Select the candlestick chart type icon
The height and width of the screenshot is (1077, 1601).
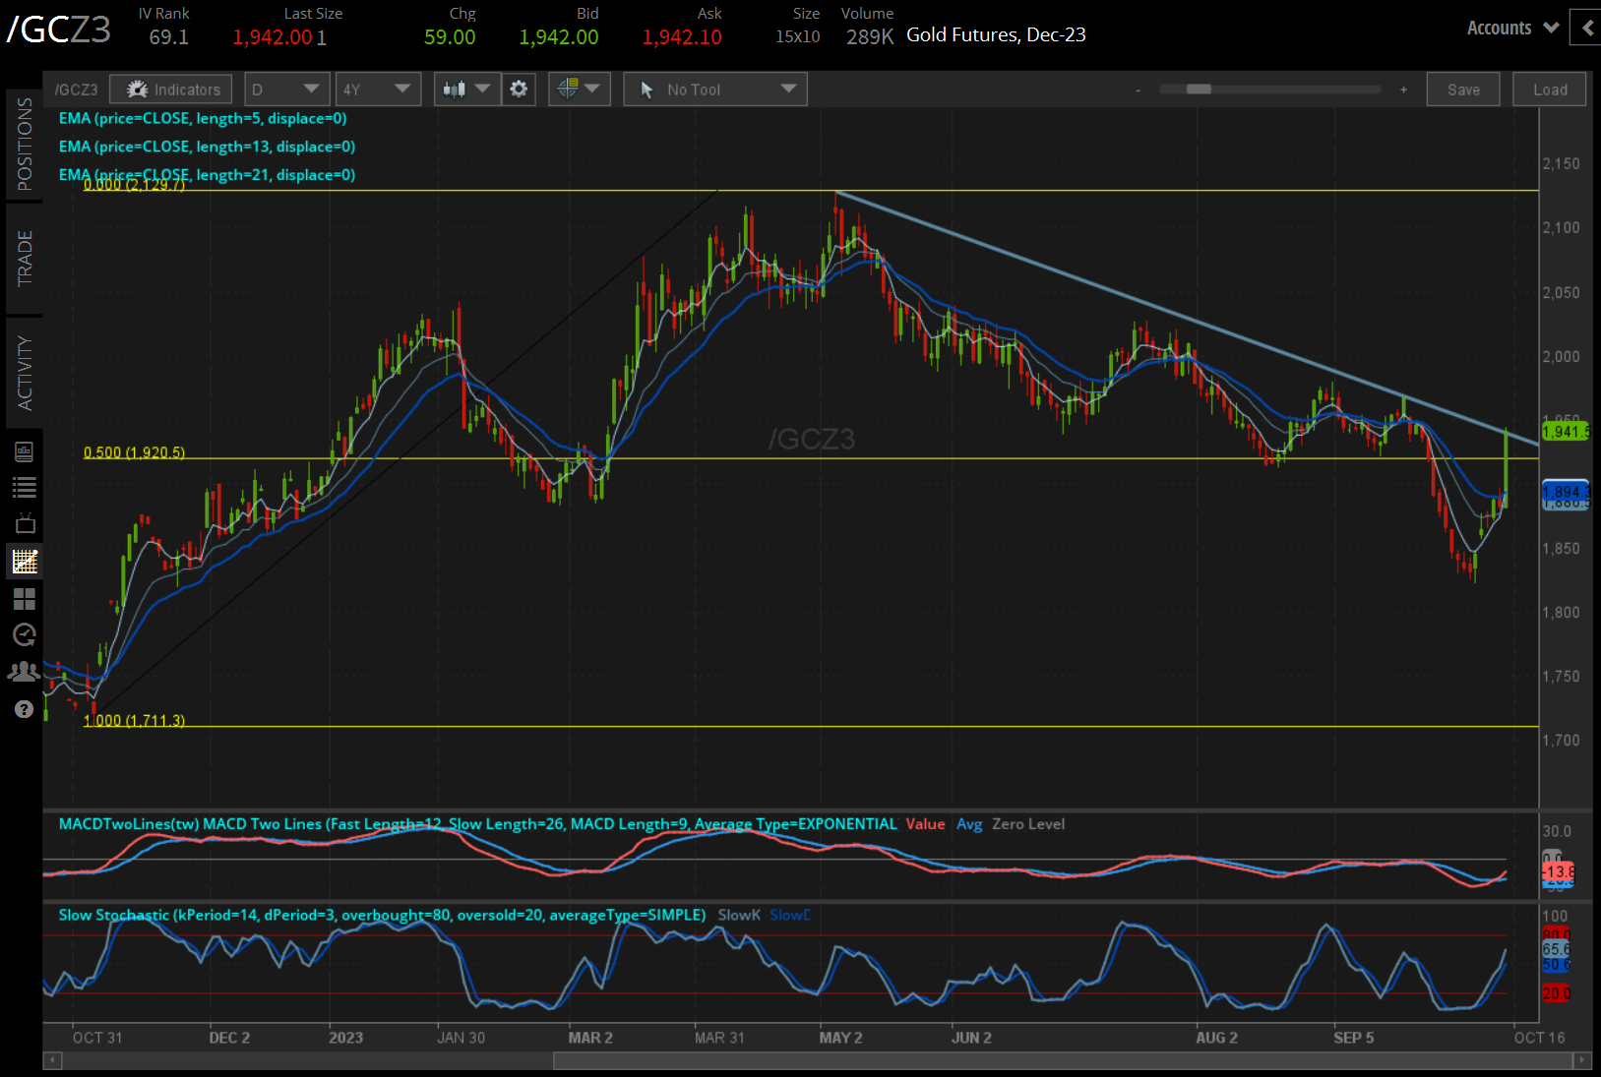tap(456, 89)
